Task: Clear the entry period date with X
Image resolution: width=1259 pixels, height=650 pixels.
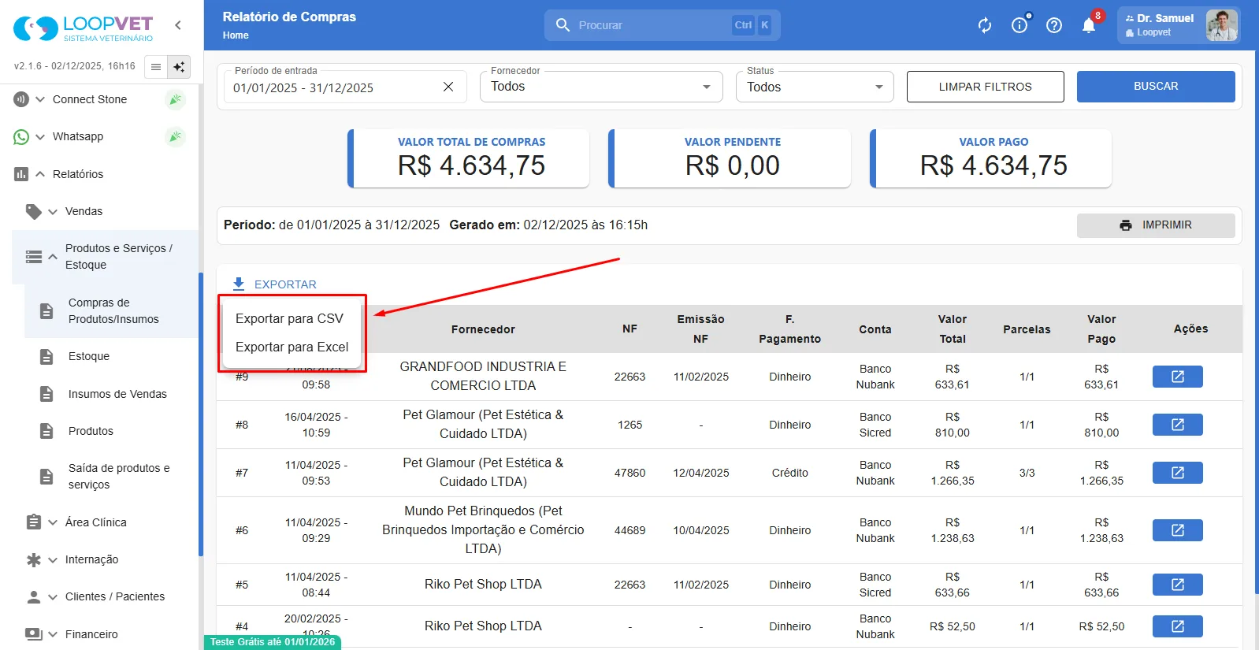Action: point(448,87)
